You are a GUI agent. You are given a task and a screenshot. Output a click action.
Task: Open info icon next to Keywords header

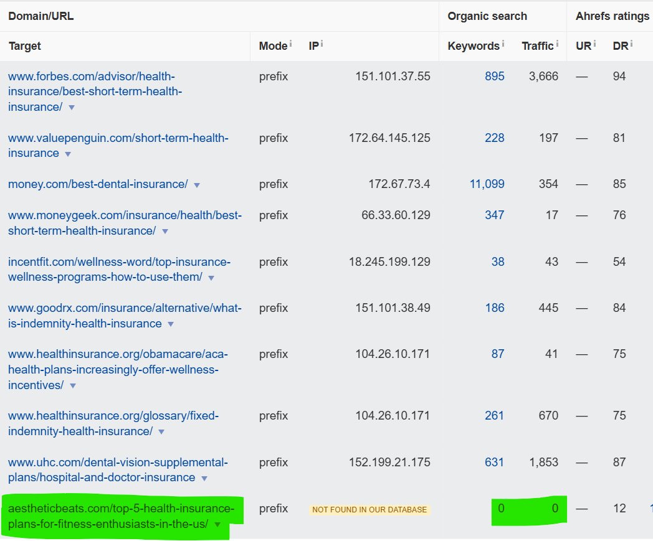pos(503,44)
